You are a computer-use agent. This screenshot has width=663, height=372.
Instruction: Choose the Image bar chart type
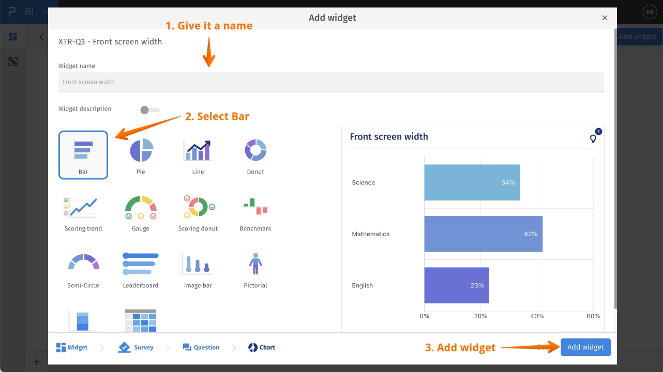pos(198,269)
